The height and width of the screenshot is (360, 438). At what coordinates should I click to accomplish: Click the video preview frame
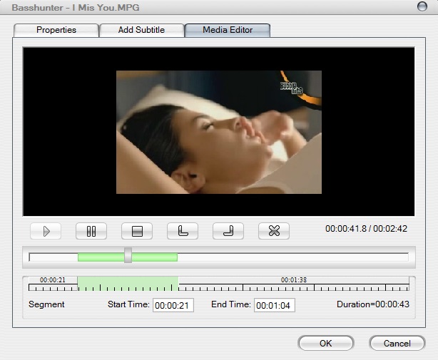pyautogui.click(x=219, y=132)
